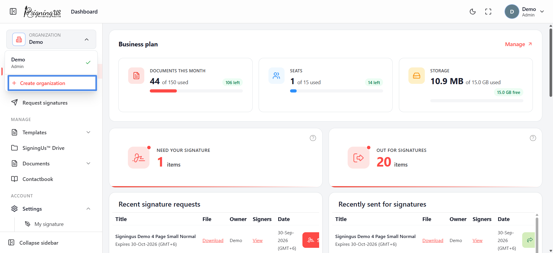Click the 14 left badge
The image size is (553, 253).
click(x=374, y=82)
